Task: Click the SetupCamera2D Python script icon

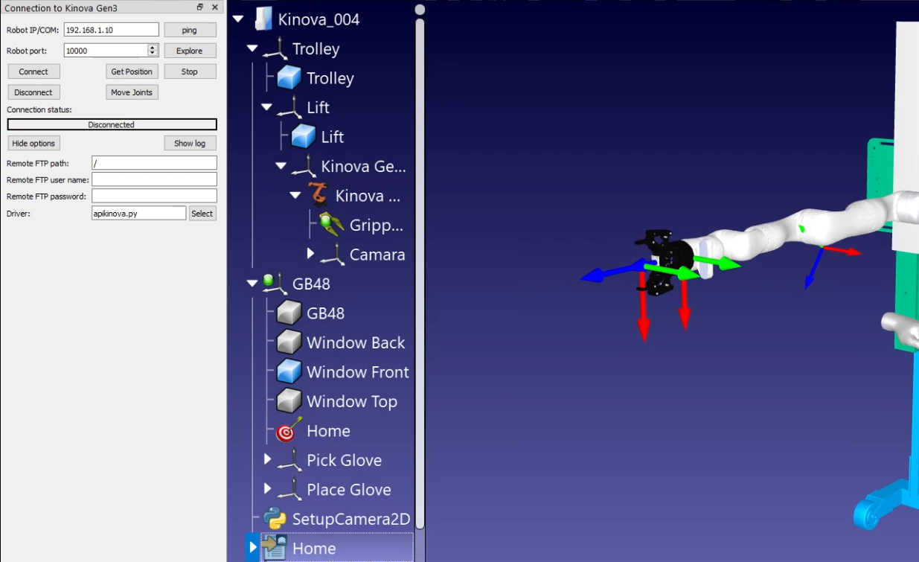Action: tap(275, 519)
